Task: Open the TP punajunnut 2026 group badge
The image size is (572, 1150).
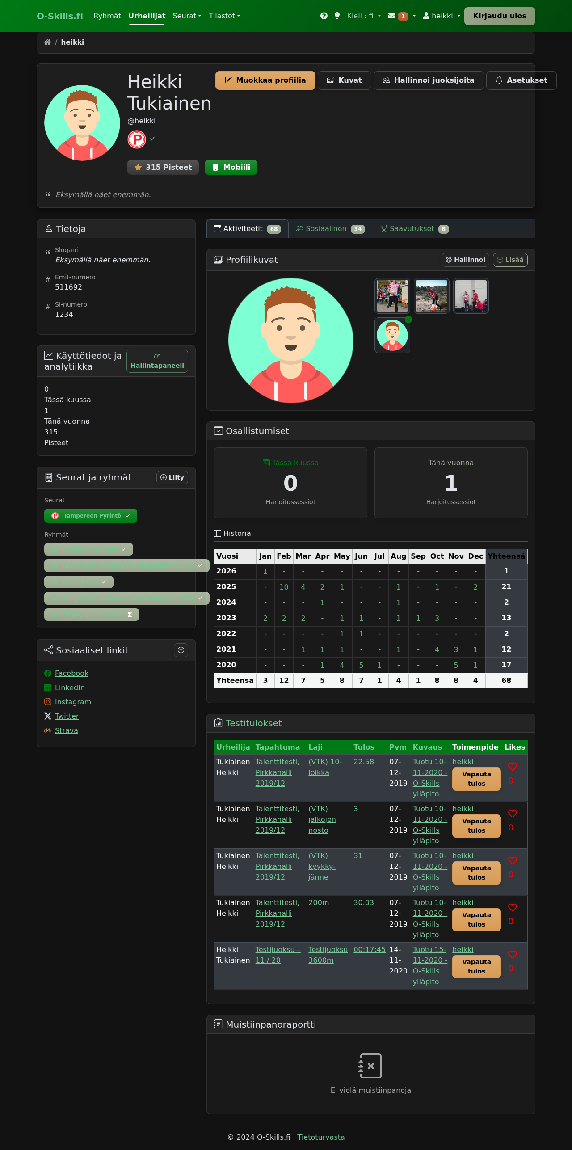Action: tap(92, 615)
